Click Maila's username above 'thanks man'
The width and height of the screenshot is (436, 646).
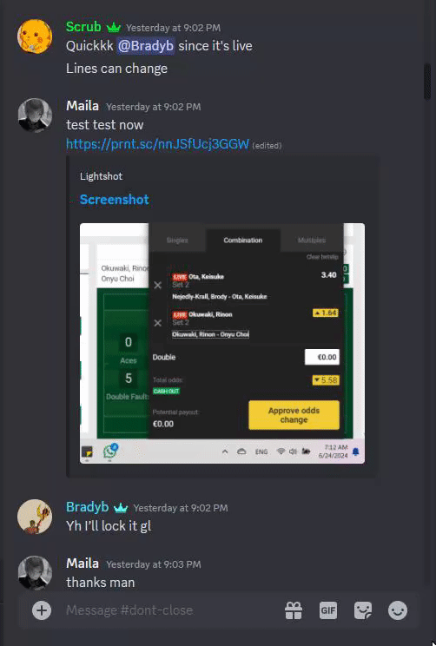tap(83, 564)
